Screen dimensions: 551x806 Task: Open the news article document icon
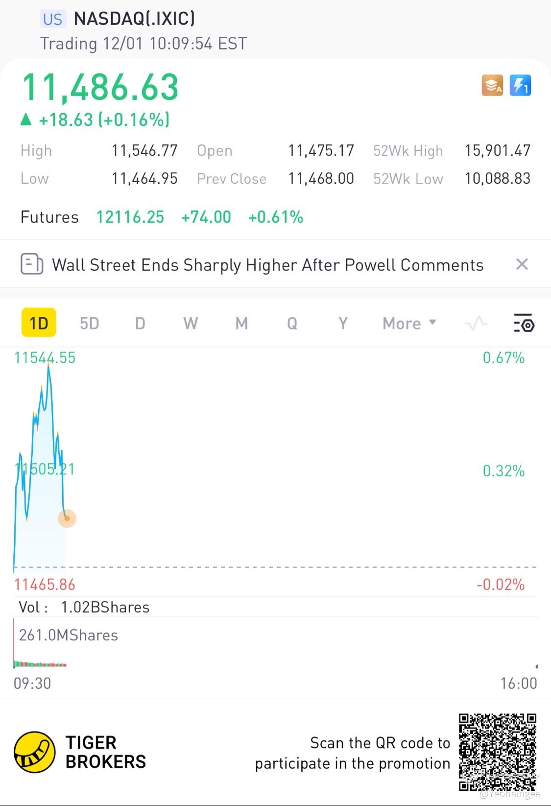tap(31, 264)
